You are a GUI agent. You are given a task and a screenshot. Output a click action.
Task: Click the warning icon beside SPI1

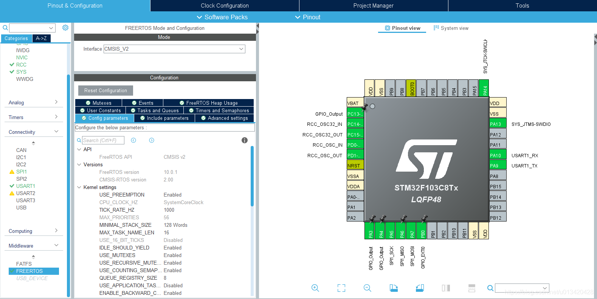12,172
